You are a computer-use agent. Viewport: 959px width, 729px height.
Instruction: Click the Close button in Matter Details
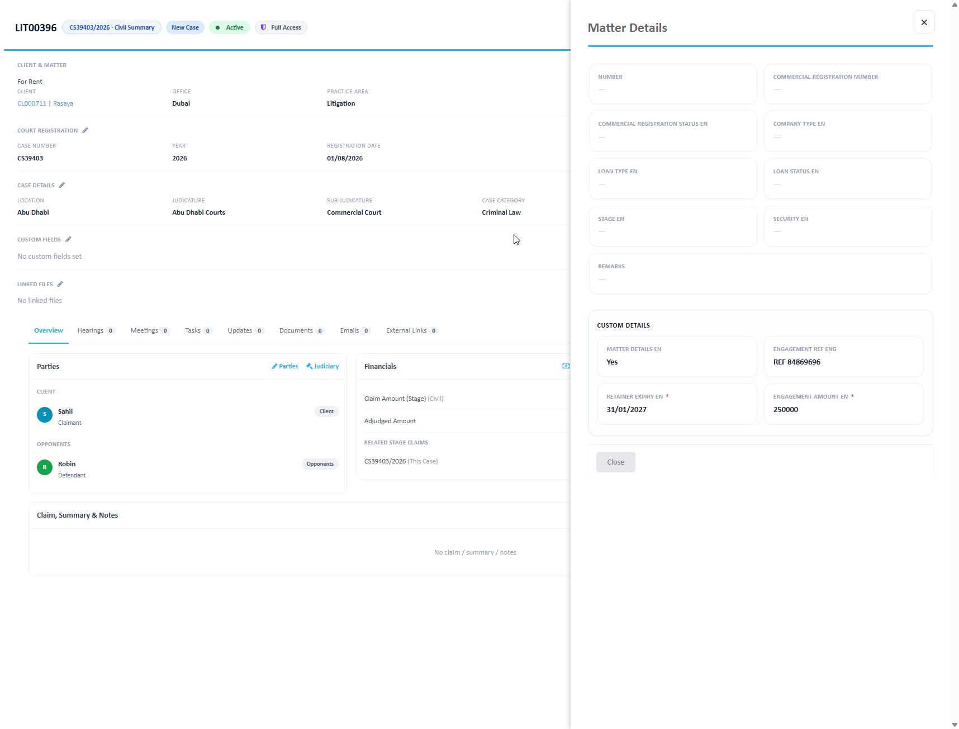[615, 462]
